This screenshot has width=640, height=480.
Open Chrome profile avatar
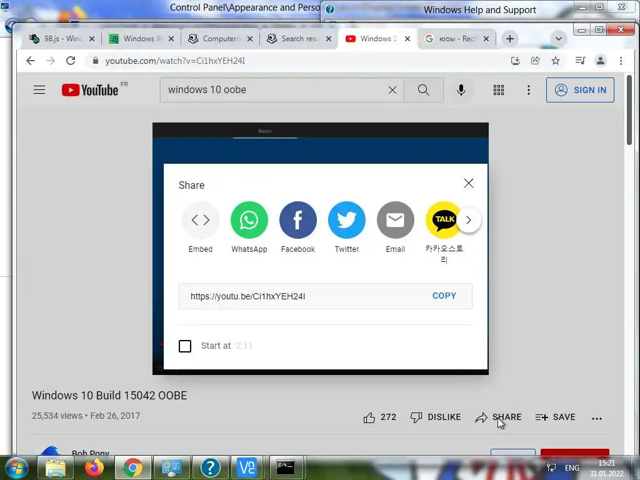coord(601,61)
